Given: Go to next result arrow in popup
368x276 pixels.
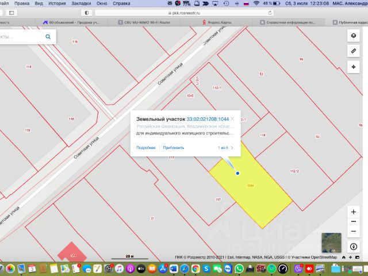Looking at the screenshot, I should click(x=232, y=148).
